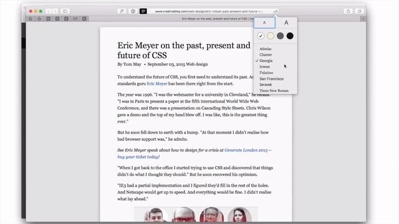
Task: Toggle the Safari sidebar button
Action: click(65, 11)
